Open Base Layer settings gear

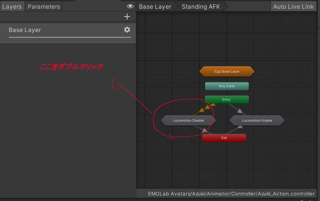[x=127, y=30]
